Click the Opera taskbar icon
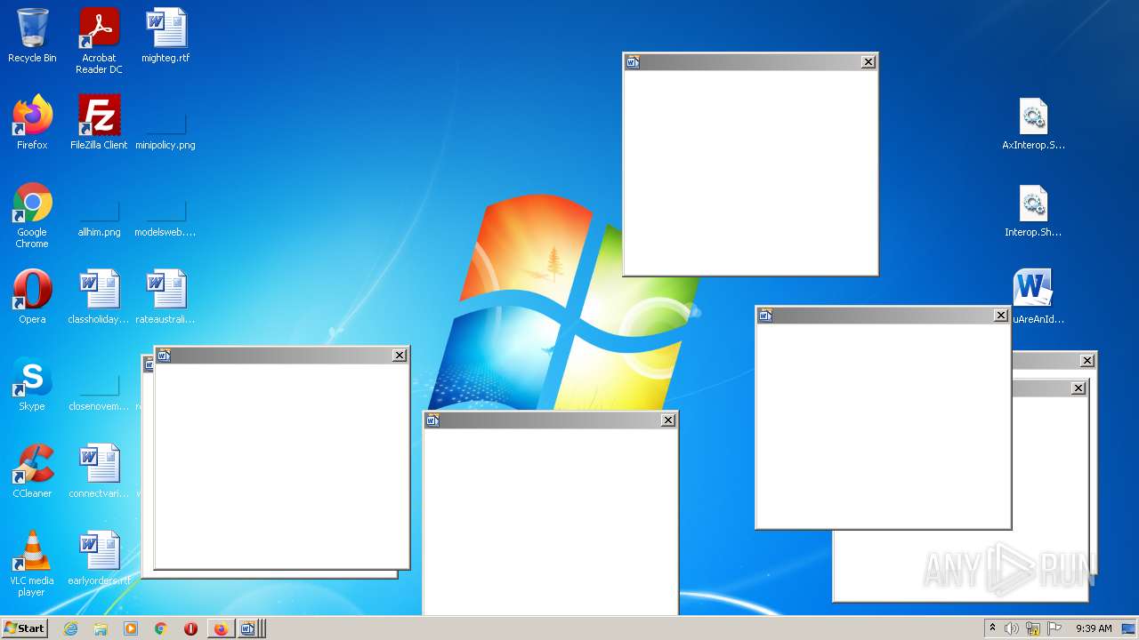This screenshot has width=1139, height=640. tap(190, 628)
